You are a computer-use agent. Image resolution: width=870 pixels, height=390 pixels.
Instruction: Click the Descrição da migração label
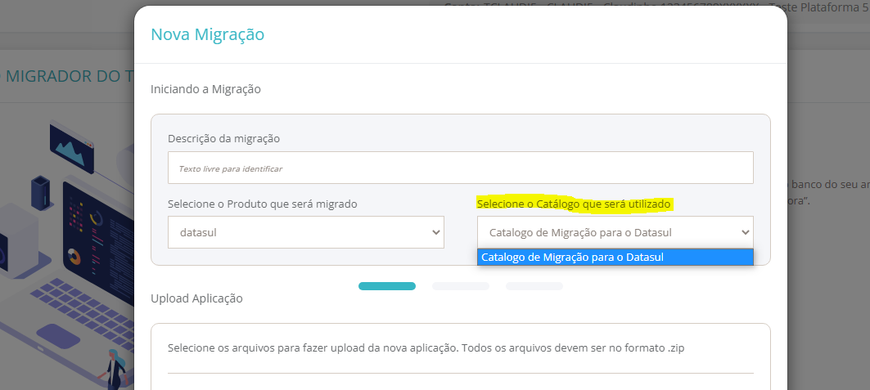[x=223, y=138]
